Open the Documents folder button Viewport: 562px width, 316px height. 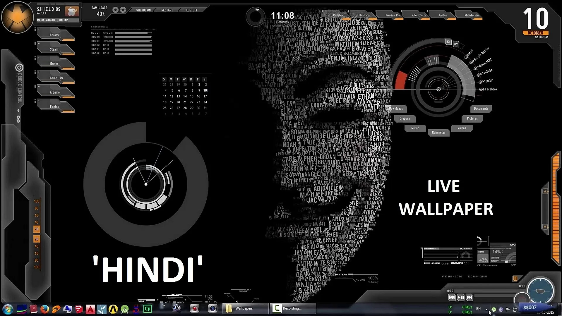(x=481, y=109)
